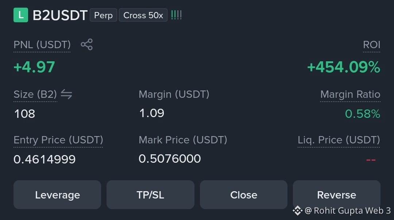Open Cross 50x margin mode tag
Image resolution: width=394 pixels, height=220 pixels.
[143, 15]
